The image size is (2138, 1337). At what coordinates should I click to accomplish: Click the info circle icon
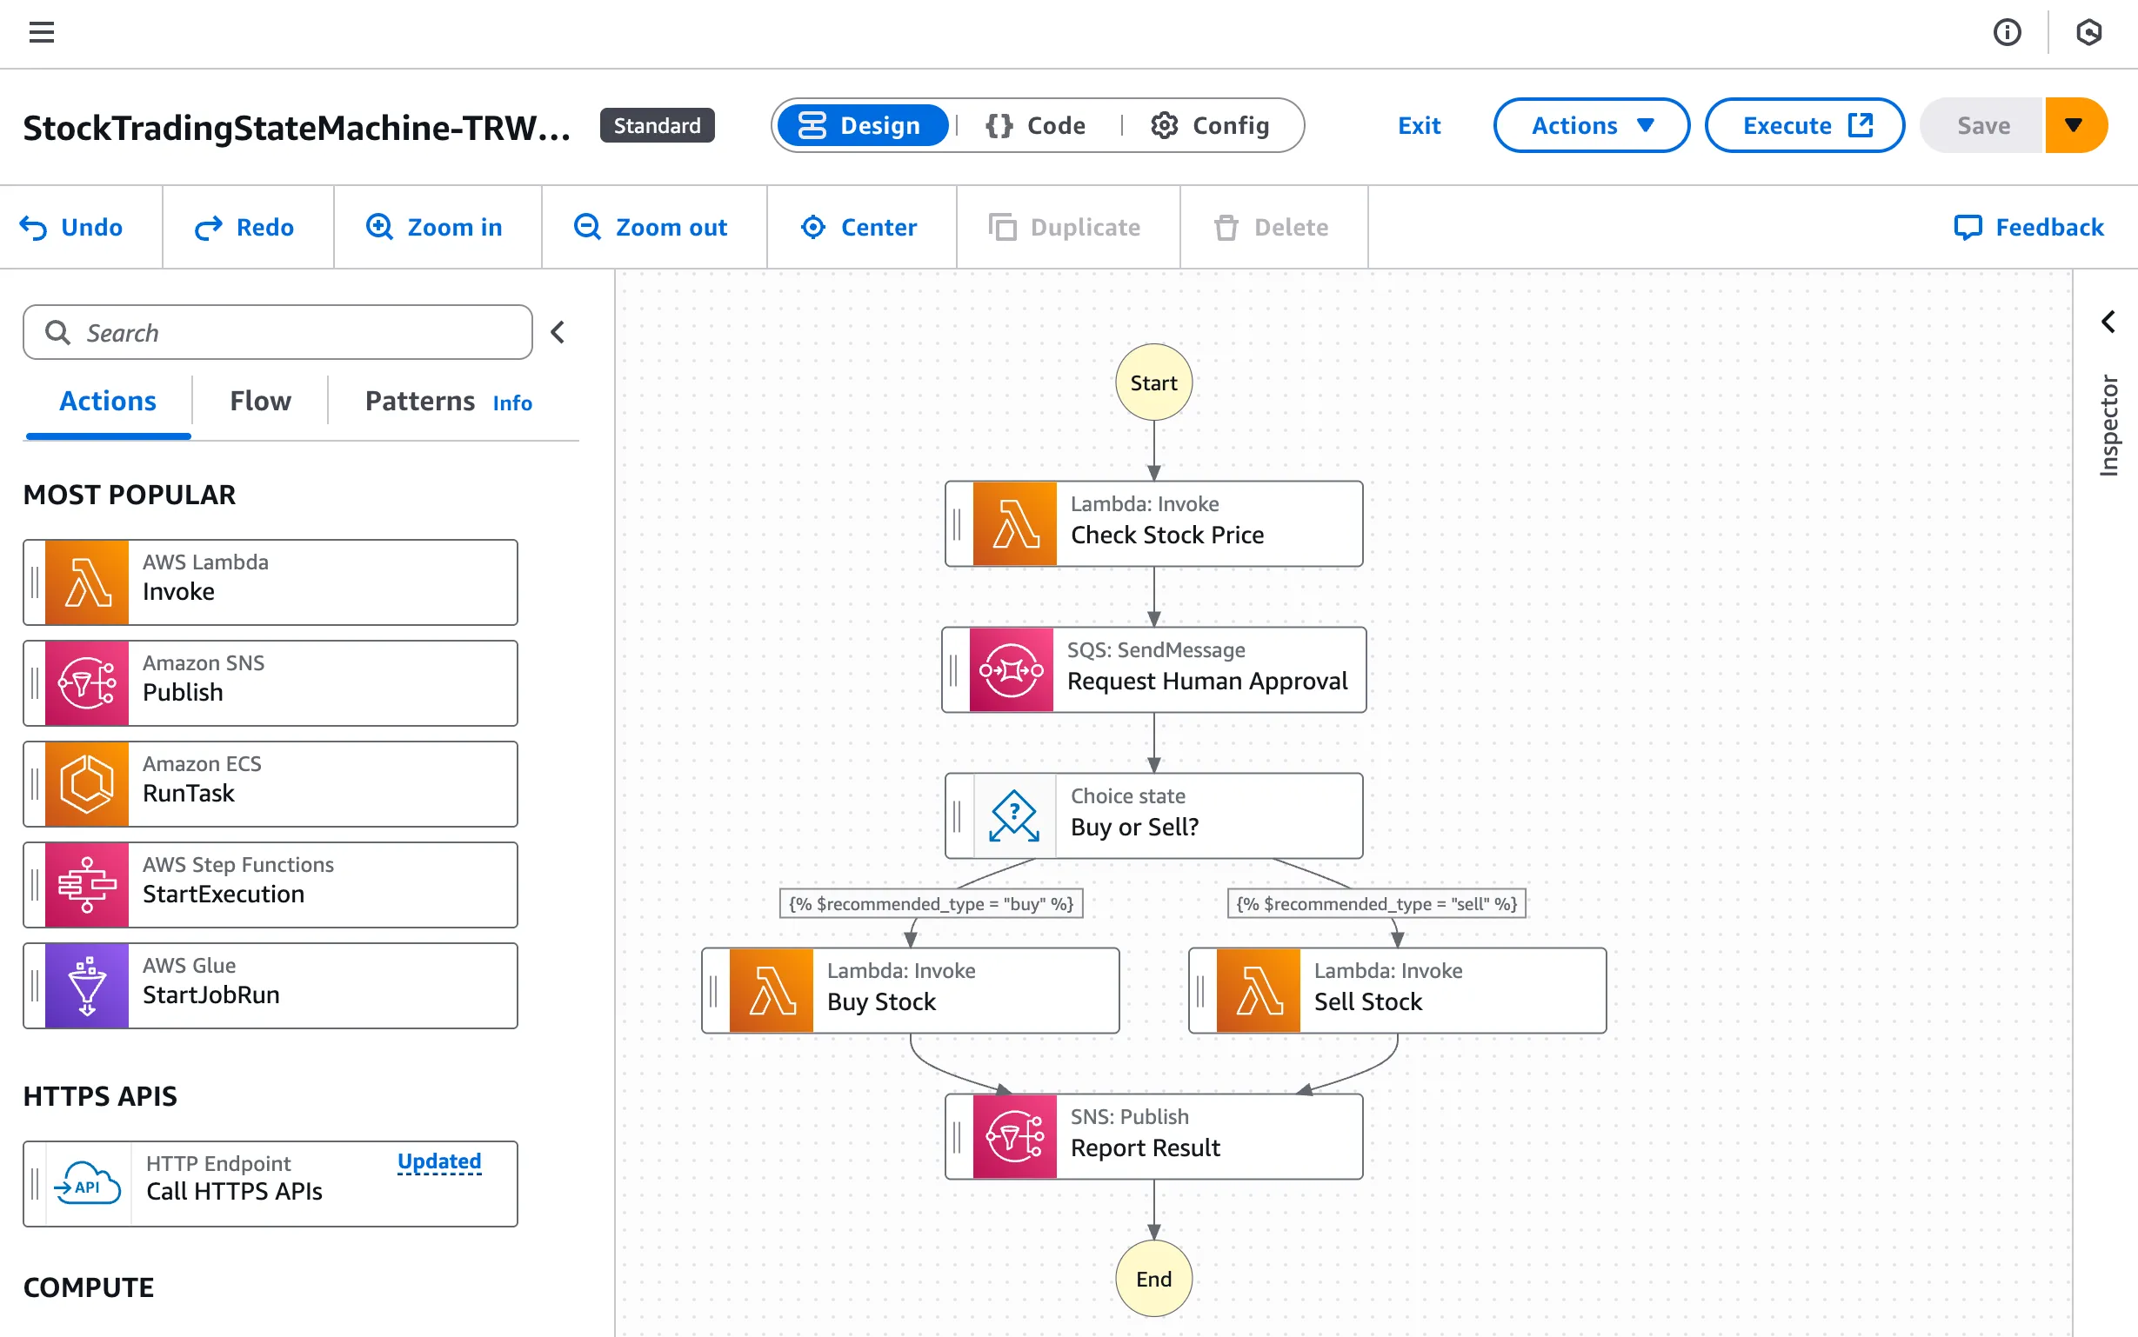2006,33
